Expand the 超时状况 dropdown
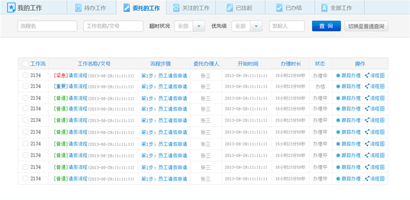The image size is (410, 200). click(199, 26)
